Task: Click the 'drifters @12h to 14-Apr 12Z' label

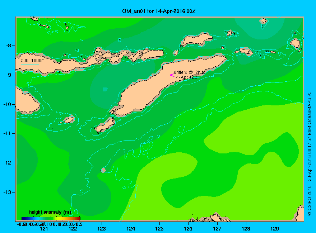Action: [x=190, y=75]
